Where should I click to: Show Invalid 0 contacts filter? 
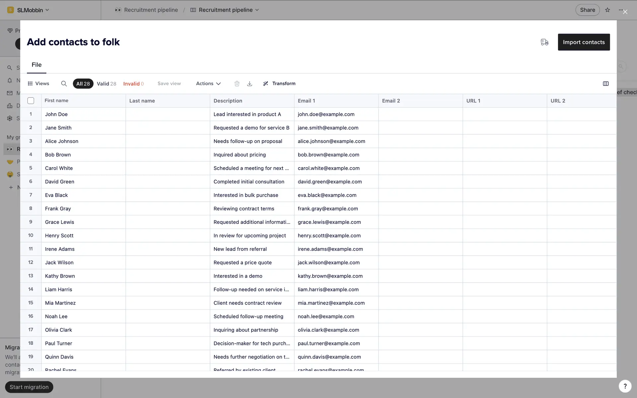[133, 84]
